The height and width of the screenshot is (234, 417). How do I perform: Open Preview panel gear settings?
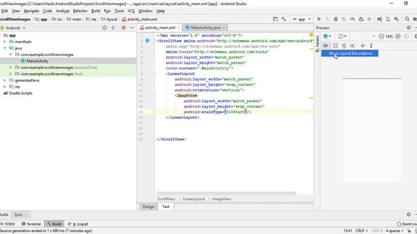point(409,27)
